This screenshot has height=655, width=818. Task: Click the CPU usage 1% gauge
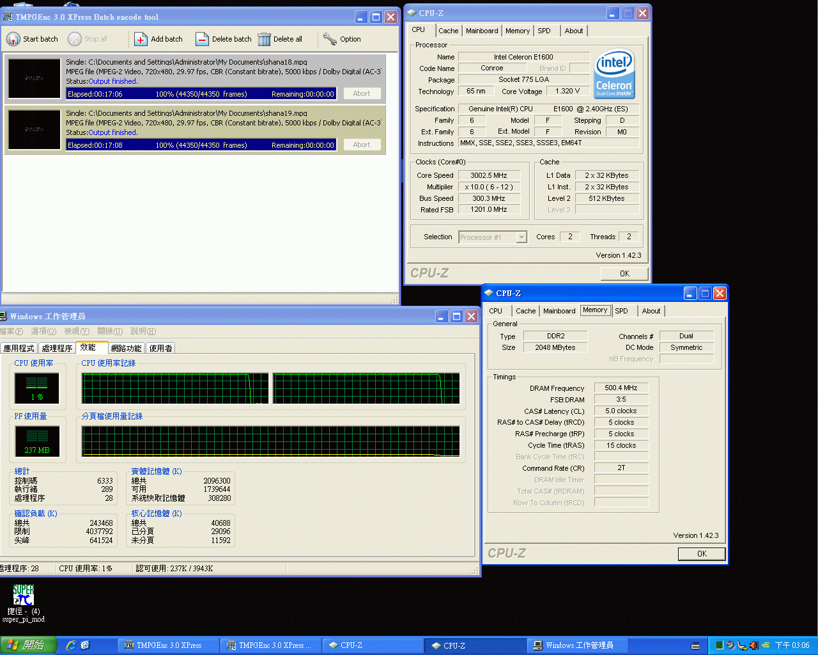tap(36, 388)
